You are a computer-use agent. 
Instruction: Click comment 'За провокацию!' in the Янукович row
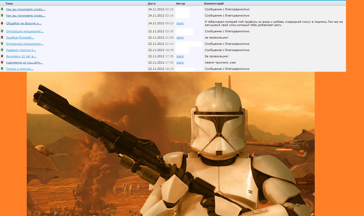pyautogui.click(x=217, y=56)
